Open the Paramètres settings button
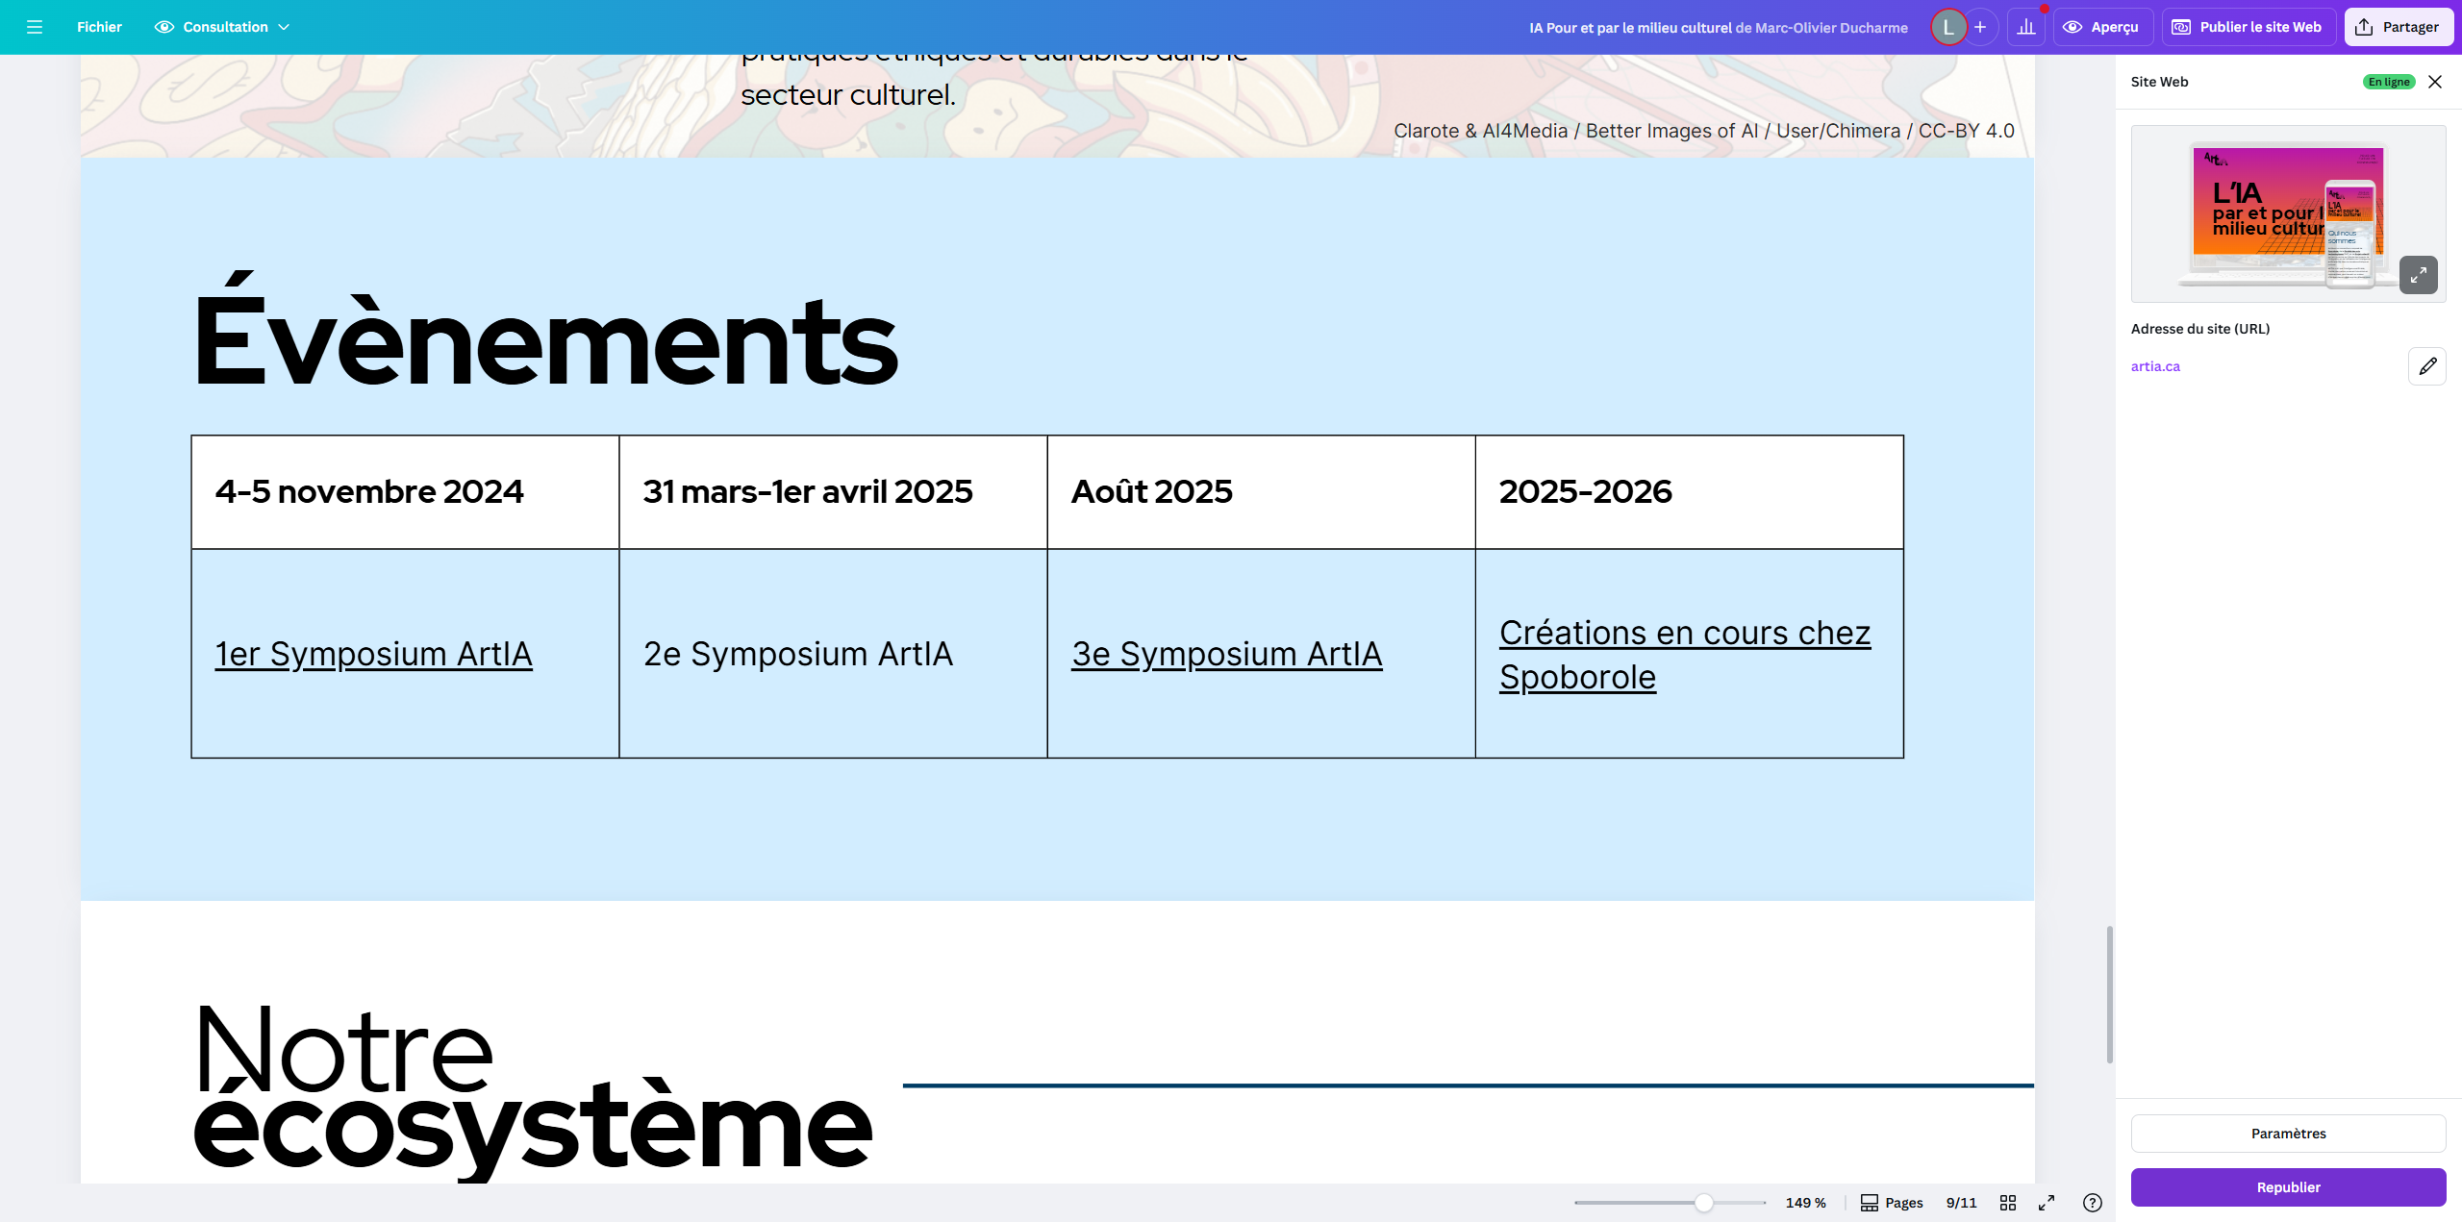The width and height of the screenshot is (2462, 1222). 2288,1134
